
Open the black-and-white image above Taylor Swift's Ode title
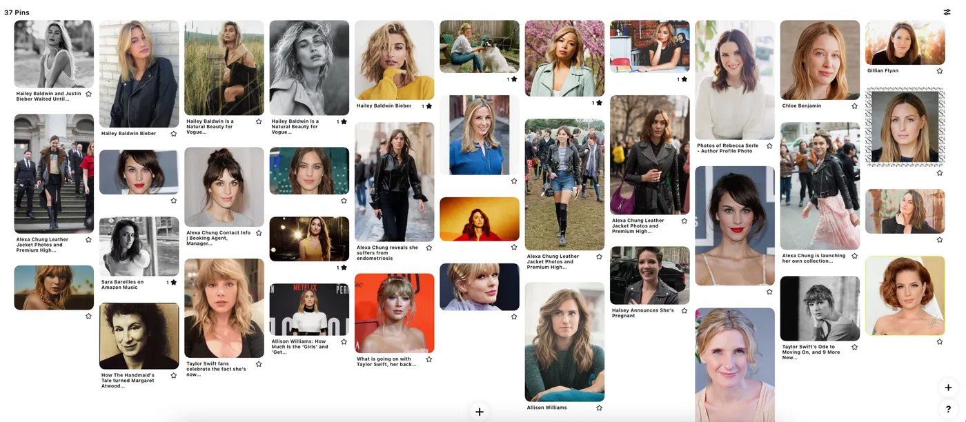click(820, 308)
